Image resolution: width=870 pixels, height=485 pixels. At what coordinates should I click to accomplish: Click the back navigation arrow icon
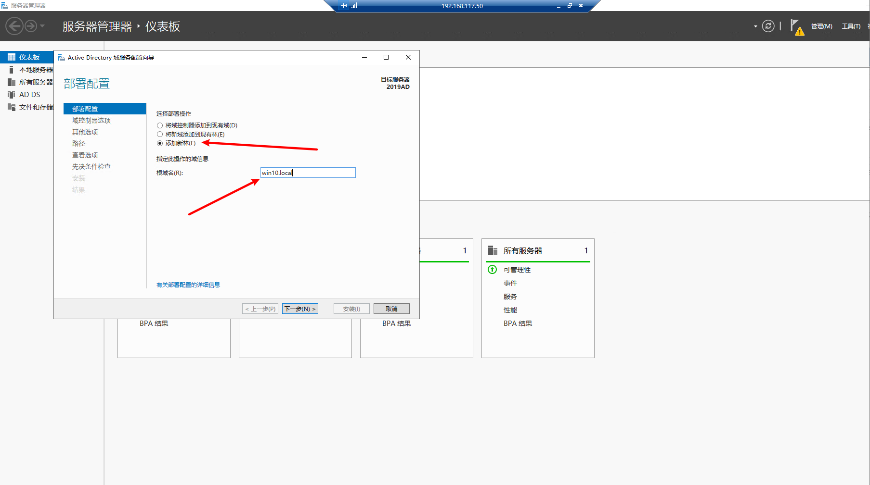point(14,26)
